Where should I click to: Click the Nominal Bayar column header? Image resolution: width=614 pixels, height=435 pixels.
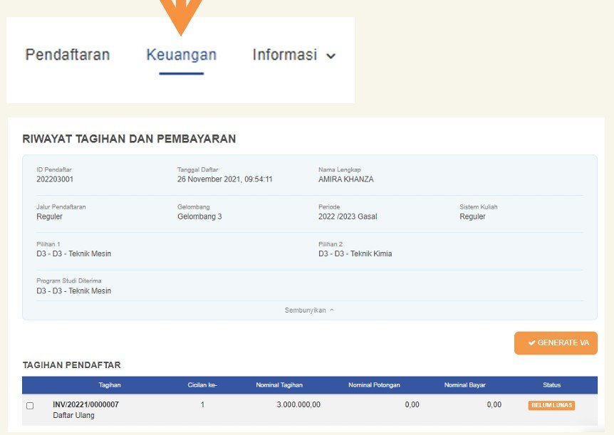pyautogui.click(x=464, y=385)
